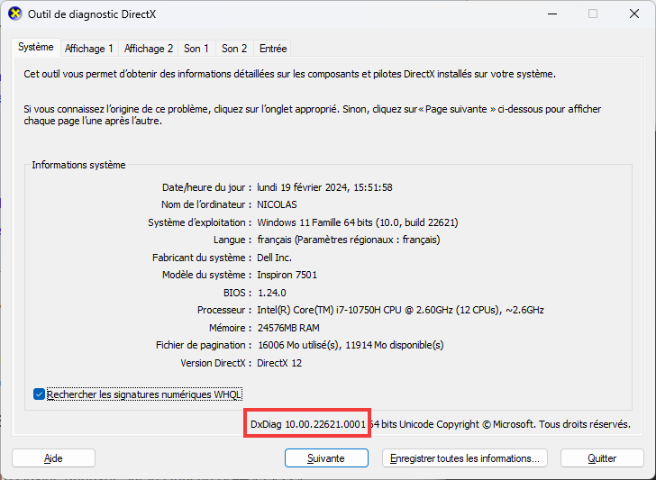Go to the Entrée tab
Screen dimensions: 656x480
(x=273, y=49)
